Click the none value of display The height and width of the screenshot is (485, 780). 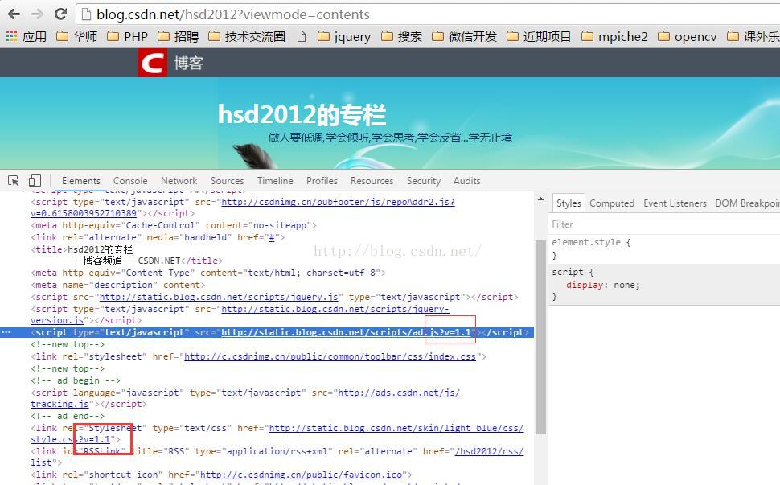pos(626,285)
